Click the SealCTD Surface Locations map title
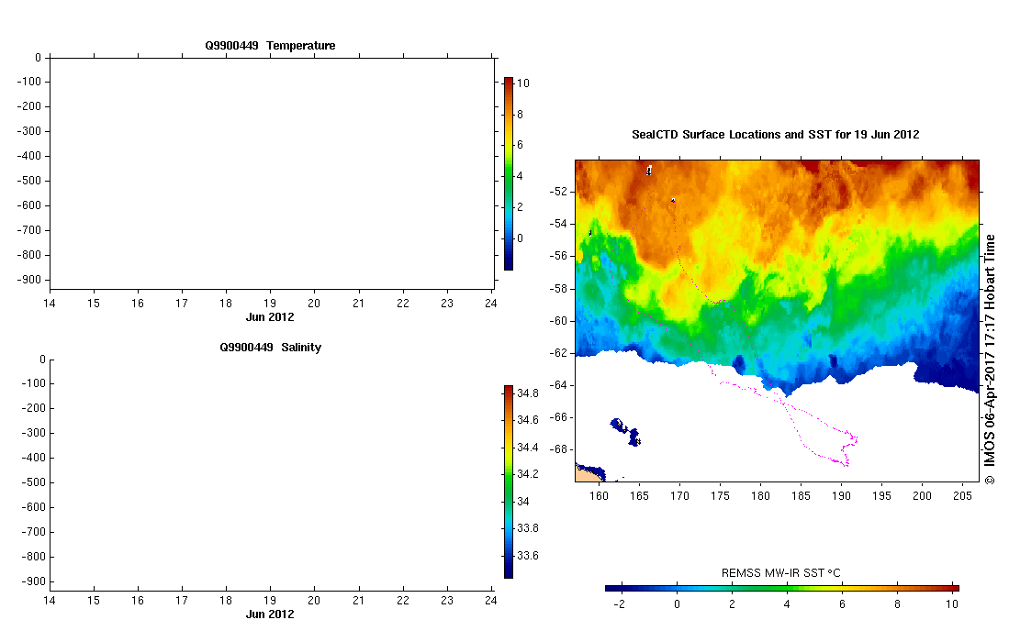Viewport: 1009px width, 642px height. (776, 134)
